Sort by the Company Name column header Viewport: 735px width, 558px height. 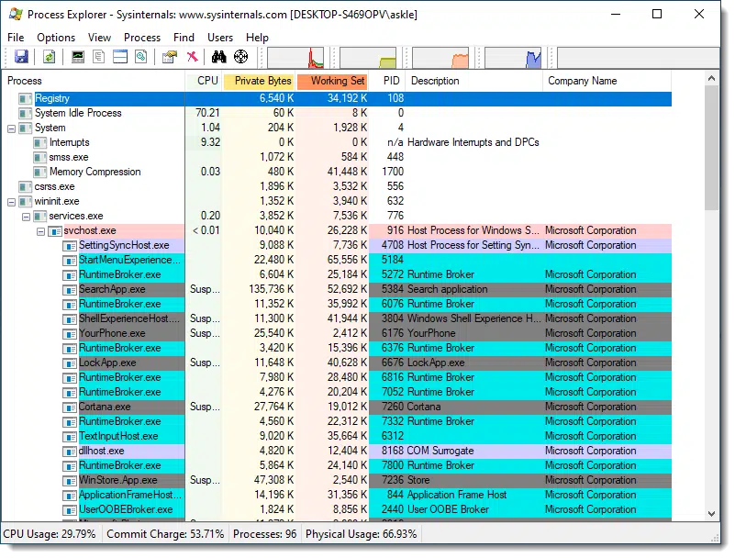(607, 81)
